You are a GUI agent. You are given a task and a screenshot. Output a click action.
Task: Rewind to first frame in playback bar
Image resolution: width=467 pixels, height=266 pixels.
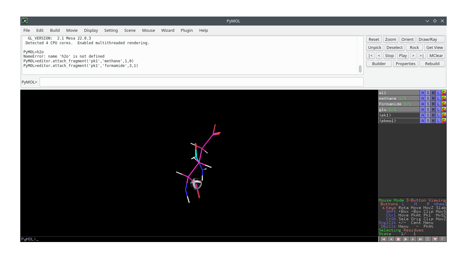384,239
